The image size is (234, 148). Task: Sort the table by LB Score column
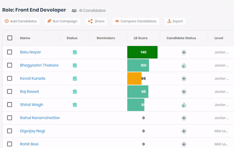click(x=140, y=38)
